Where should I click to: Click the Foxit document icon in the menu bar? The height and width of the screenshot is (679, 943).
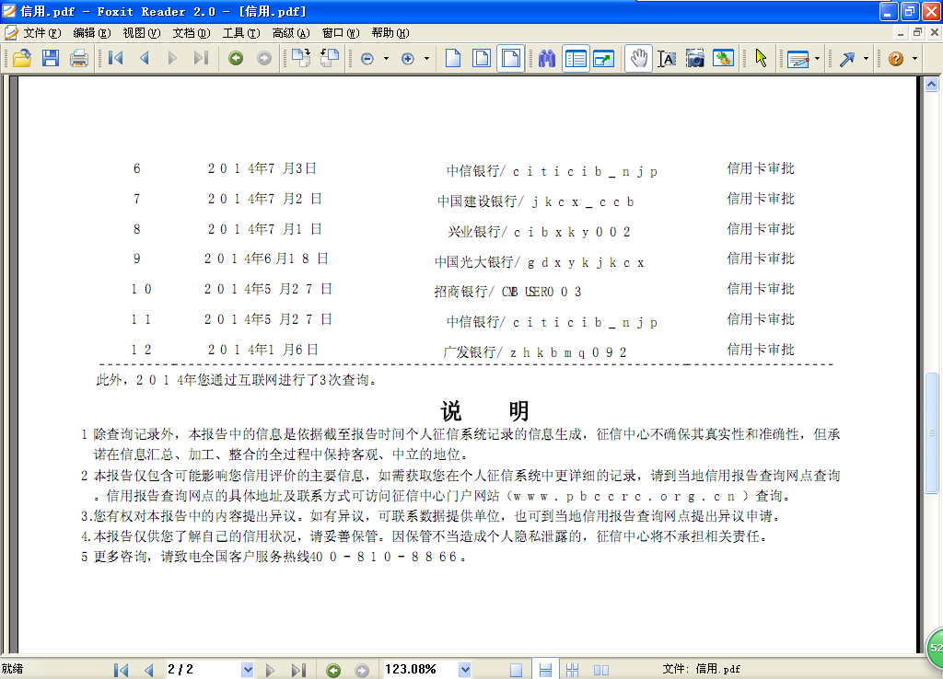[x=11, y=32]
